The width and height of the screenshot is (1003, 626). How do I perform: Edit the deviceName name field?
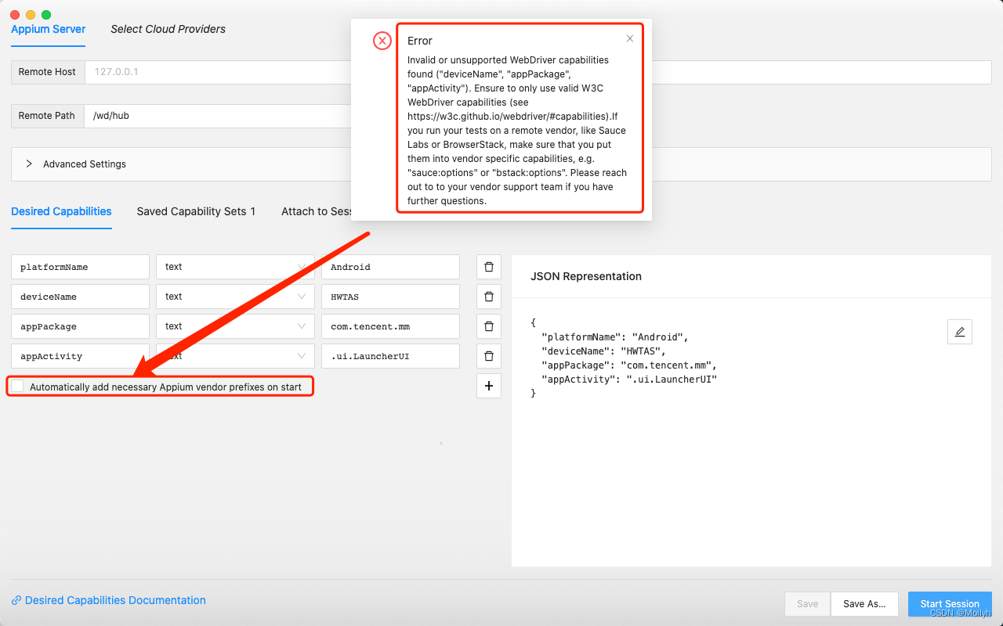(x=80, y=297)
